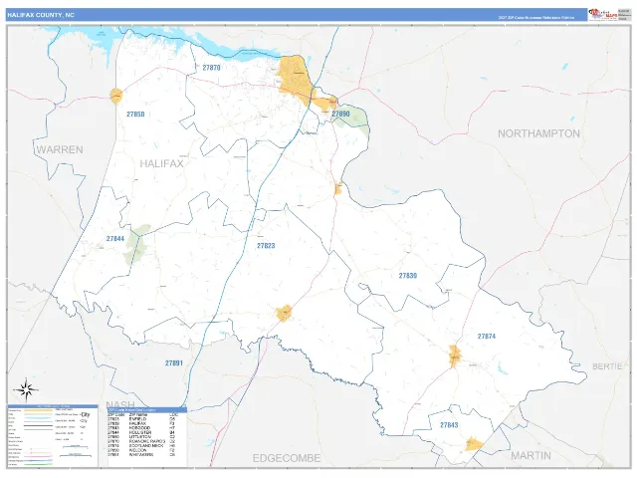637x478 pixels.
Task: Click the green line swatch in legend
Action: [x=38, y=464]
